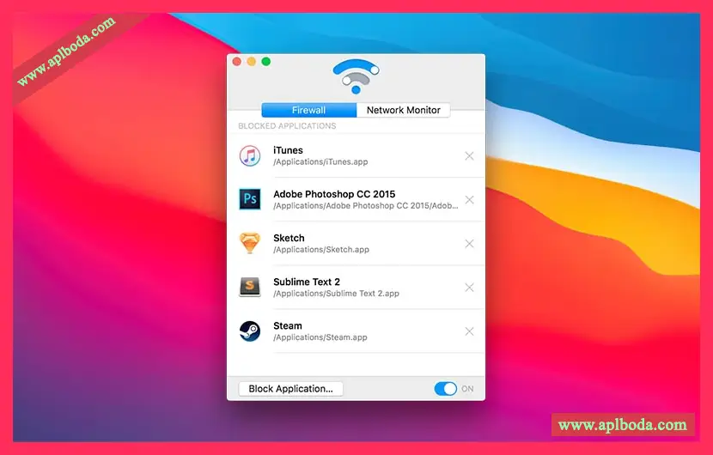
Task: Click the Sketch diamond icon
Action: pos(249,244)
